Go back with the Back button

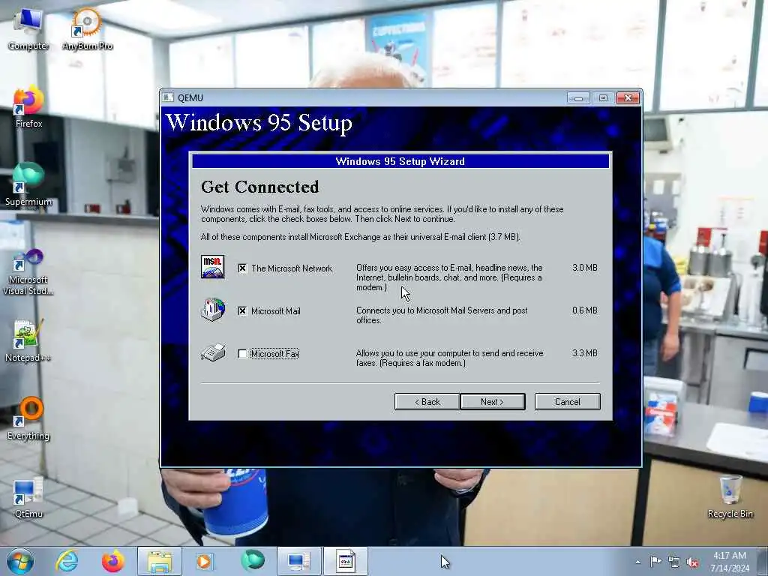click(x=427, y=402)
